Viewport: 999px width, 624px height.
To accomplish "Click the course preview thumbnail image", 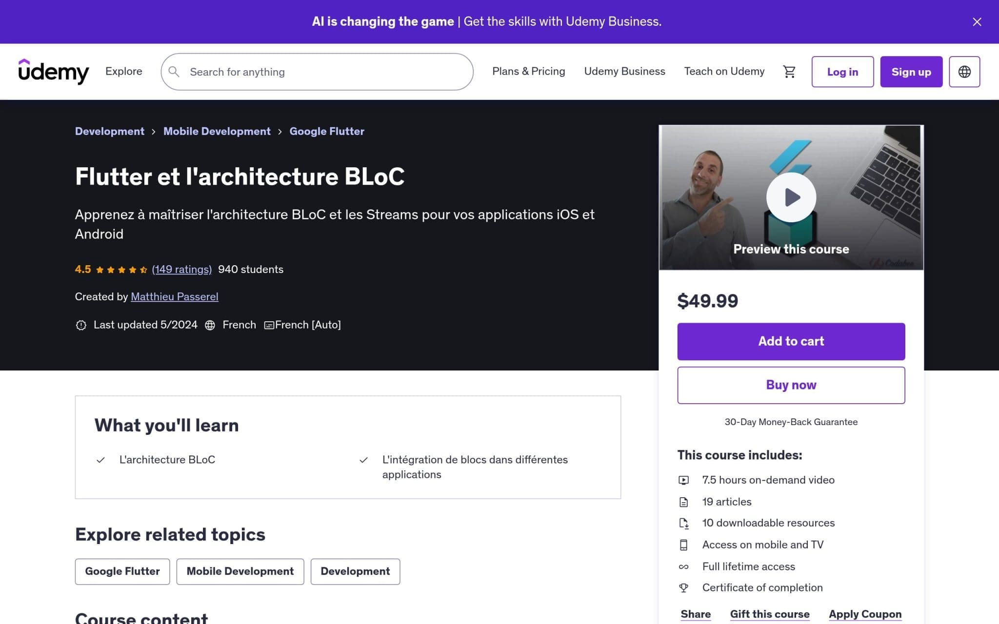I will (x=791, y=197).
